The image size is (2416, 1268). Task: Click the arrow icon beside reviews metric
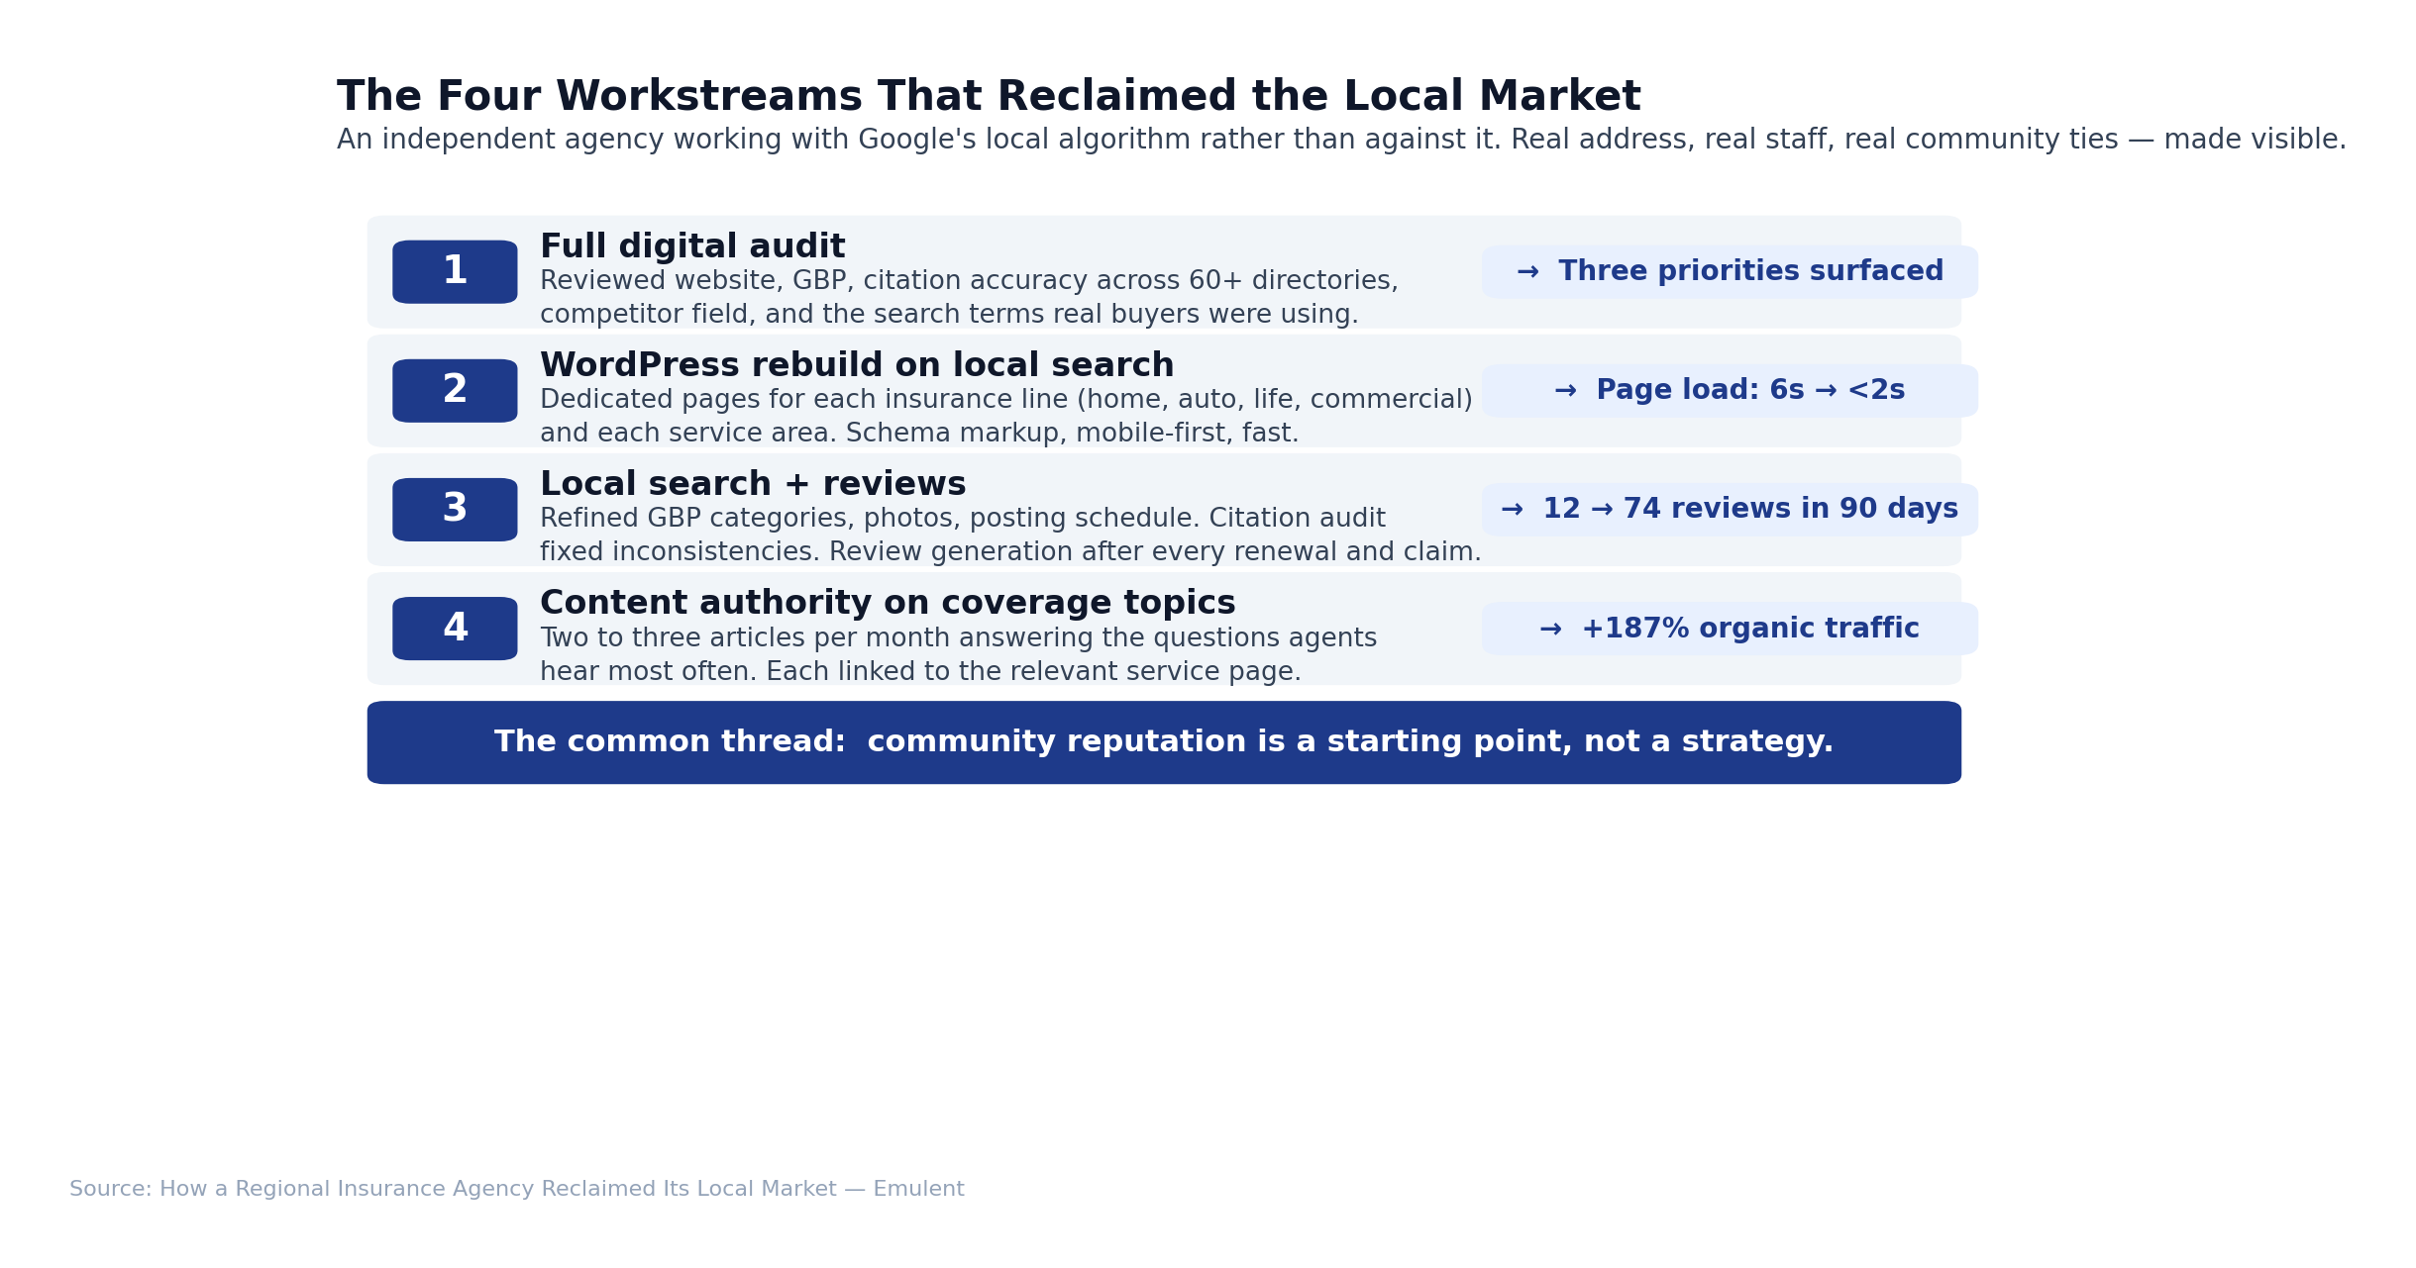tap(1511, 508)
